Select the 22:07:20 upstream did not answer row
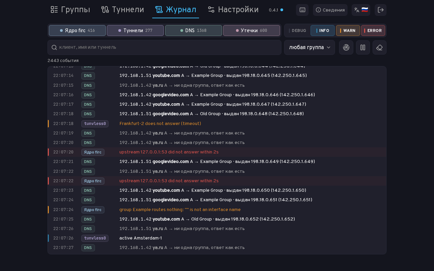The image size is (434, 271). coord(217,152)
